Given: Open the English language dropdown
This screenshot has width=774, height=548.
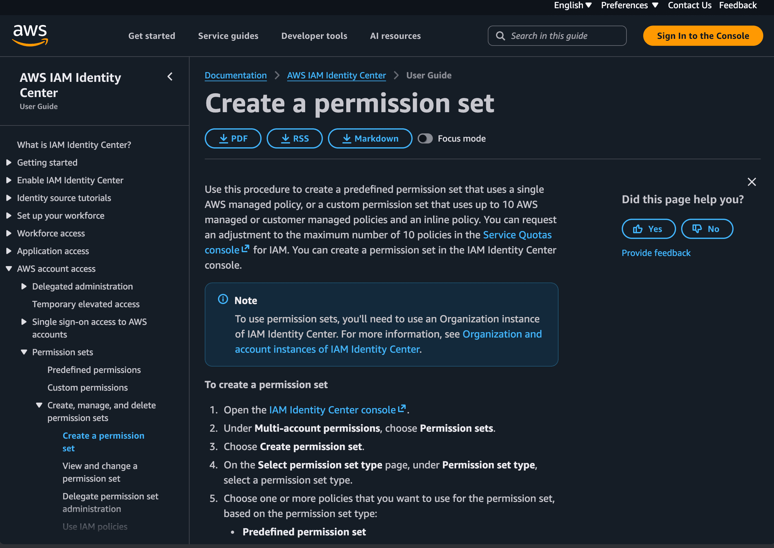Looking at the screenshot, I should tap(573, 5).
